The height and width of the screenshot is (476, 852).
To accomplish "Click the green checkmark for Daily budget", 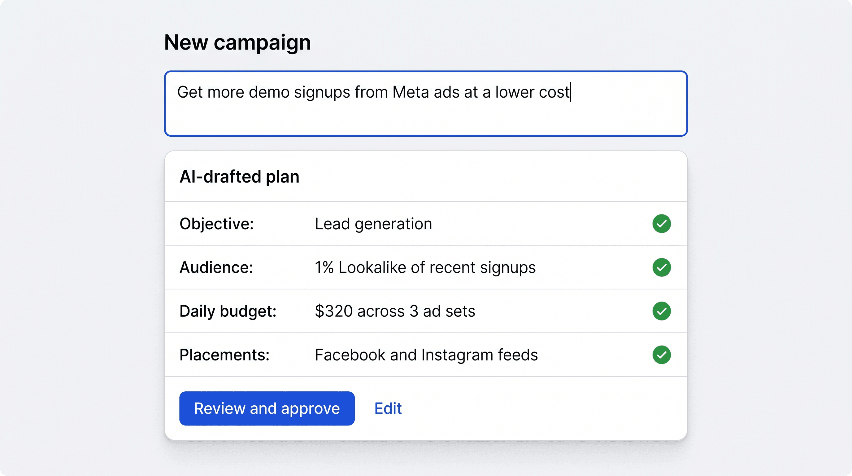I will coord(662,311).
